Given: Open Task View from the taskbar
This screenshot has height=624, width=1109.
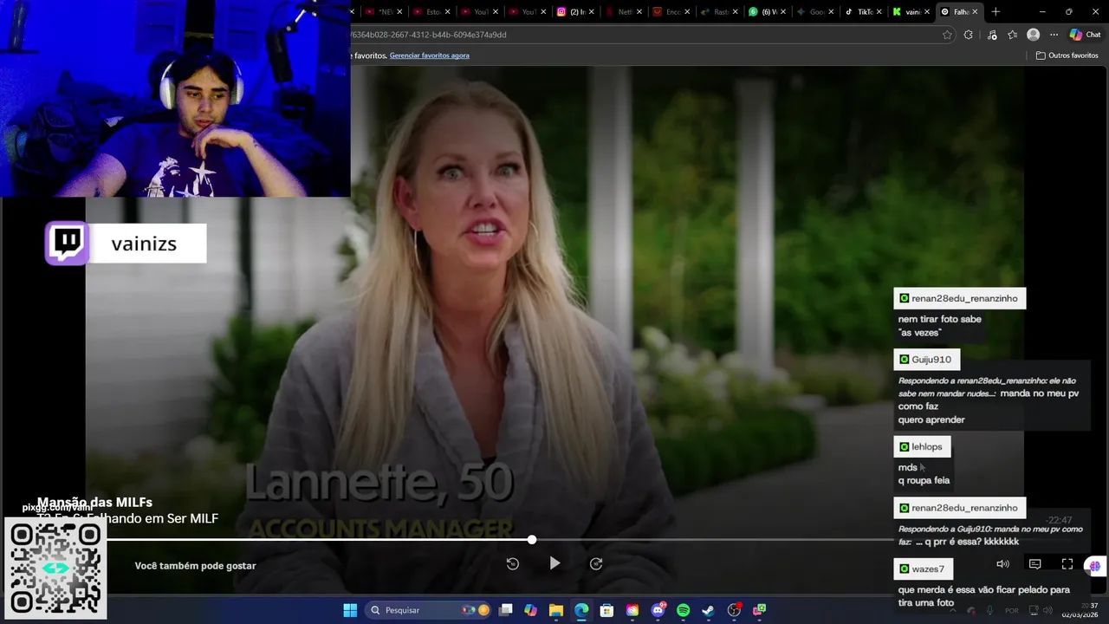Looking at the screenshot, I should click(506, 610).
